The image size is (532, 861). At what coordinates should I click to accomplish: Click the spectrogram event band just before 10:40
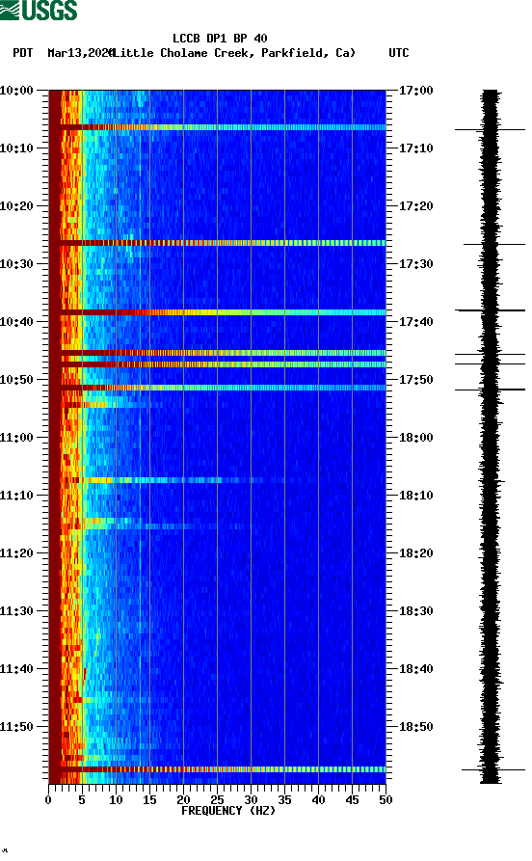click(x=218, y=312)
